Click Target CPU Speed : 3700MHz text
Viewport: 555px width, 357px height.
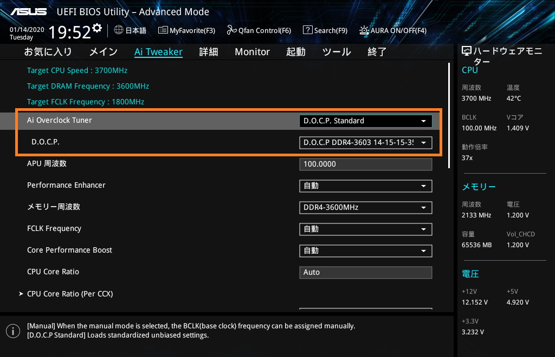click(77, 70)
